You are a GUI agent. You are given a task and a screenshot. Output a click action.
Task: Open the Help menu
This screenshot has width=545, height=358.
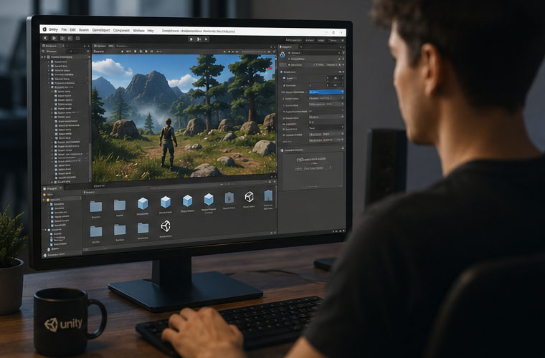point(151,31)
